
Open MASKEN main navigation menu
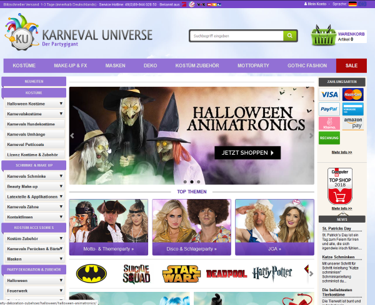[115, 65]
